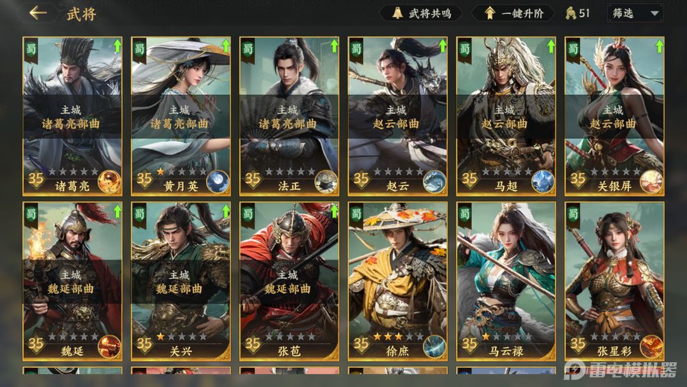This screenshot has height=387, width=687.
Task: Tap the flame skill icon on 魏延
Action: click(x=109, y=346)
